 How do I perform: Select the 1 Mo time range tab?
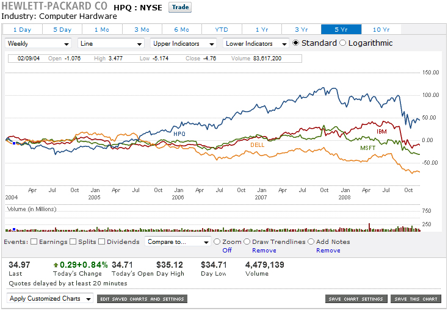[102, 29]
